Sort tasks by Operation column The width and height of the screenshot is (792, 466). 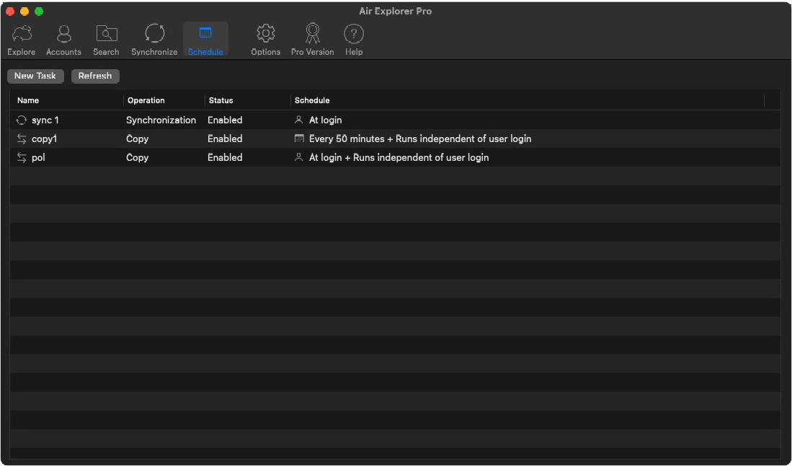[x=146, y=100]
